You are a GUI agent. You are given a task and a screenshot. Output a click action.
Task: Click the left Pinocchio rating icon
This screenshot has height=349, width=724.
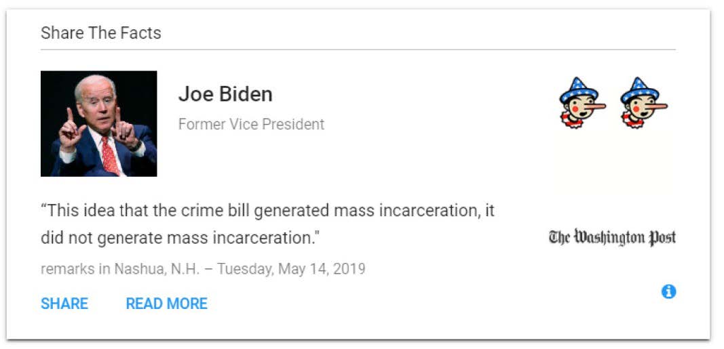pos(582,103)
